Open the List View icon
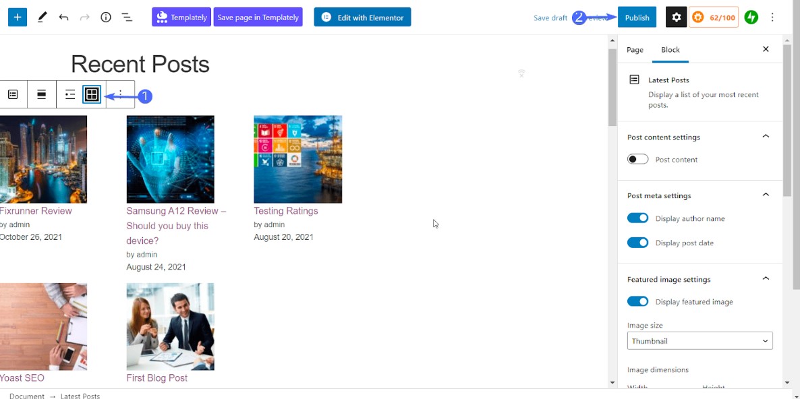Image resolution: width=800 pixels, height=399 pixels. point(127,18)
